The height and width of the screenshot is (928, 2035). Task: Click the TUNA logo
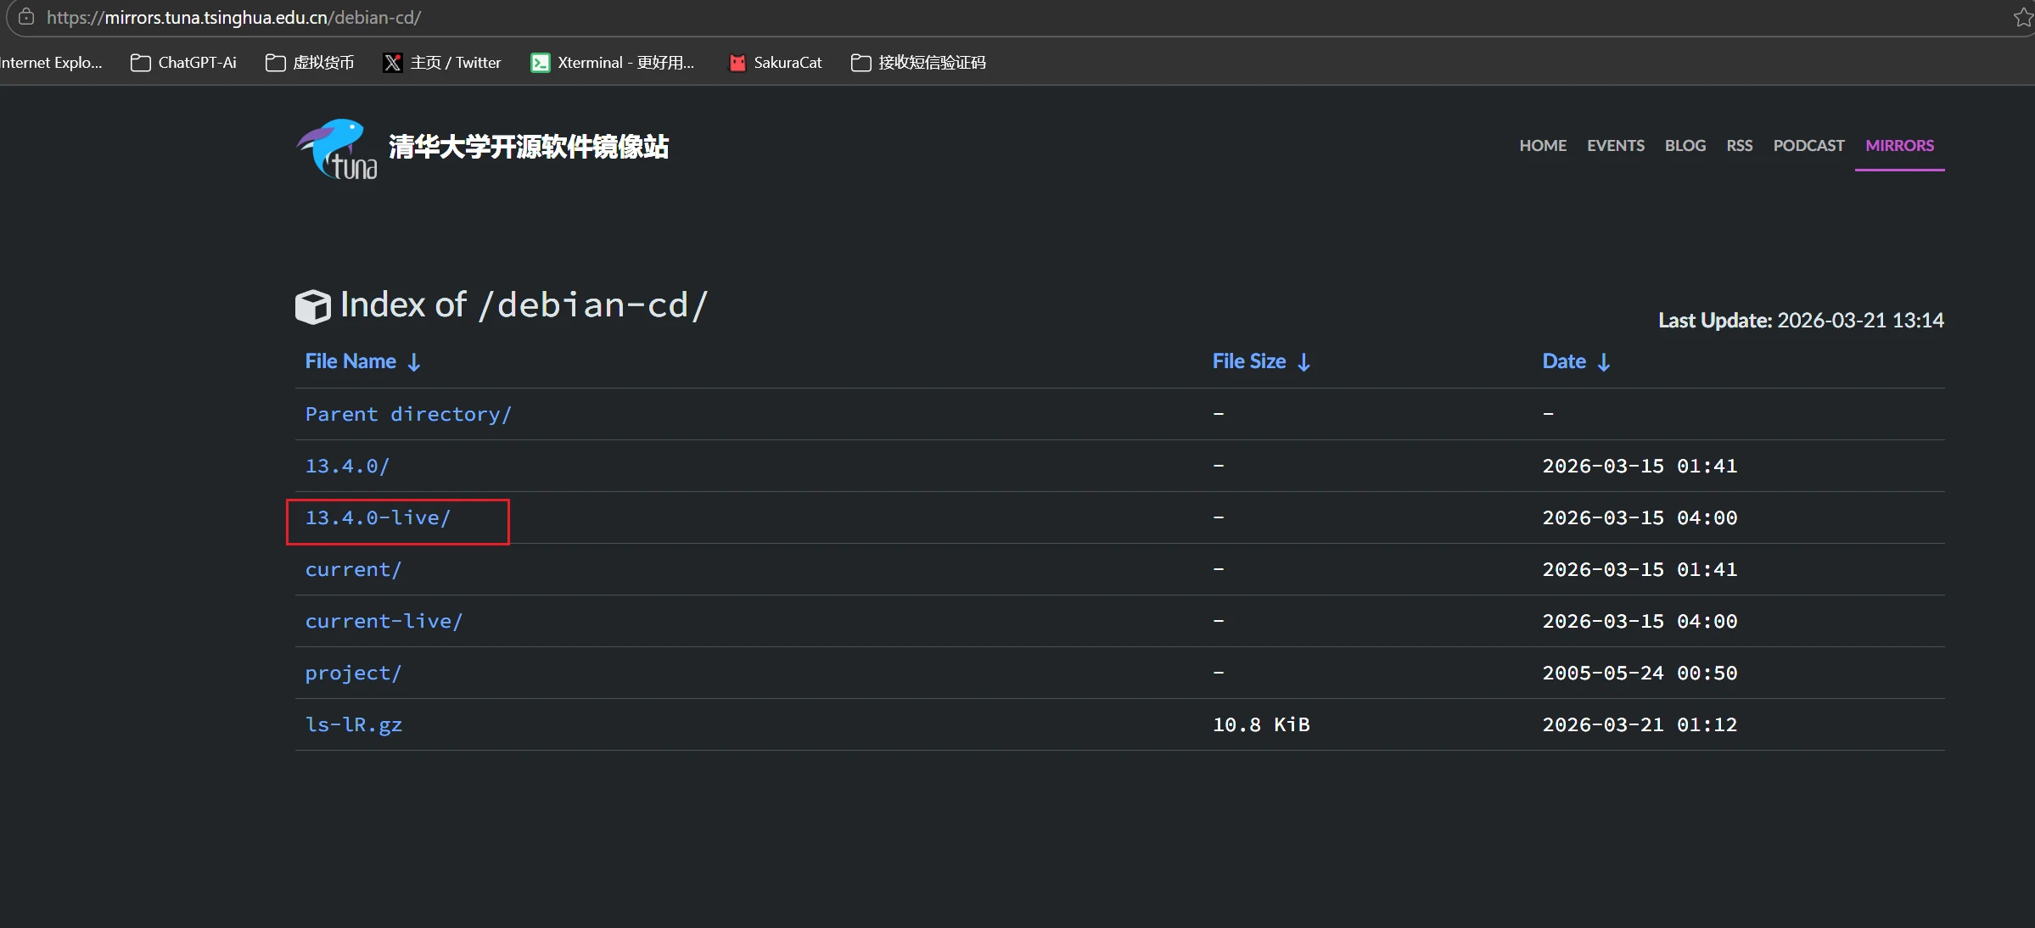[x=336, y=148]
